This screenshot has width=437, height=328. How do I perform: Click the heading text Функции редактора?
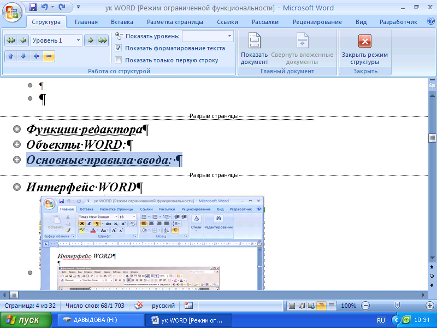(x=84, y=130)
